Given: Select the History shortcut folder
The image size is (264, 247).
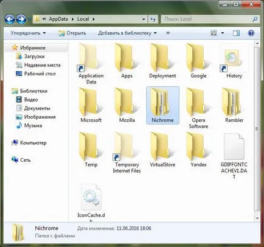Looking at the screenshot, I should [x=234, y=61].
